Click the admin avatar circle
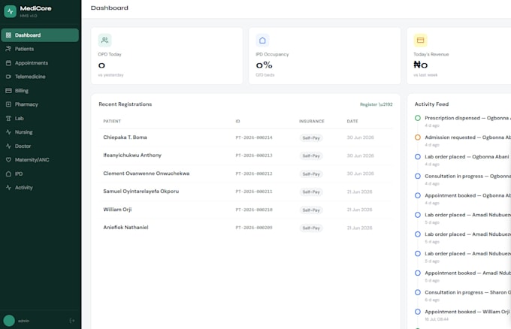The height and width of the screenshot is (329, 511). [9, 321]
